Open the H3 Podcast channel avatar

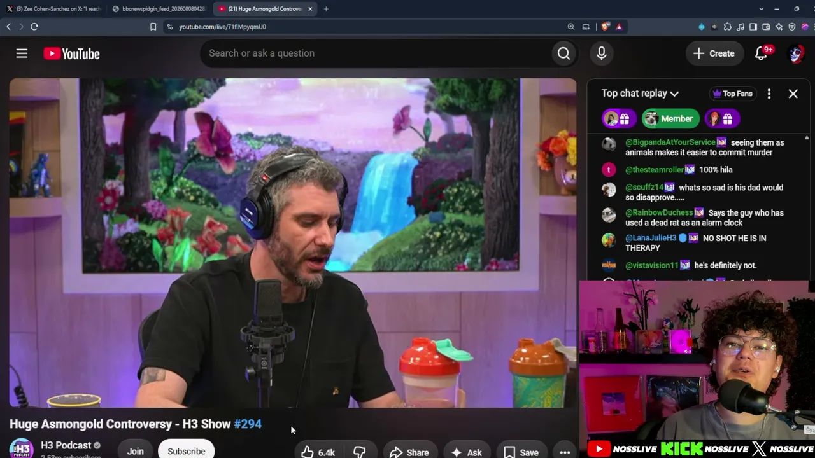[21, 448]
